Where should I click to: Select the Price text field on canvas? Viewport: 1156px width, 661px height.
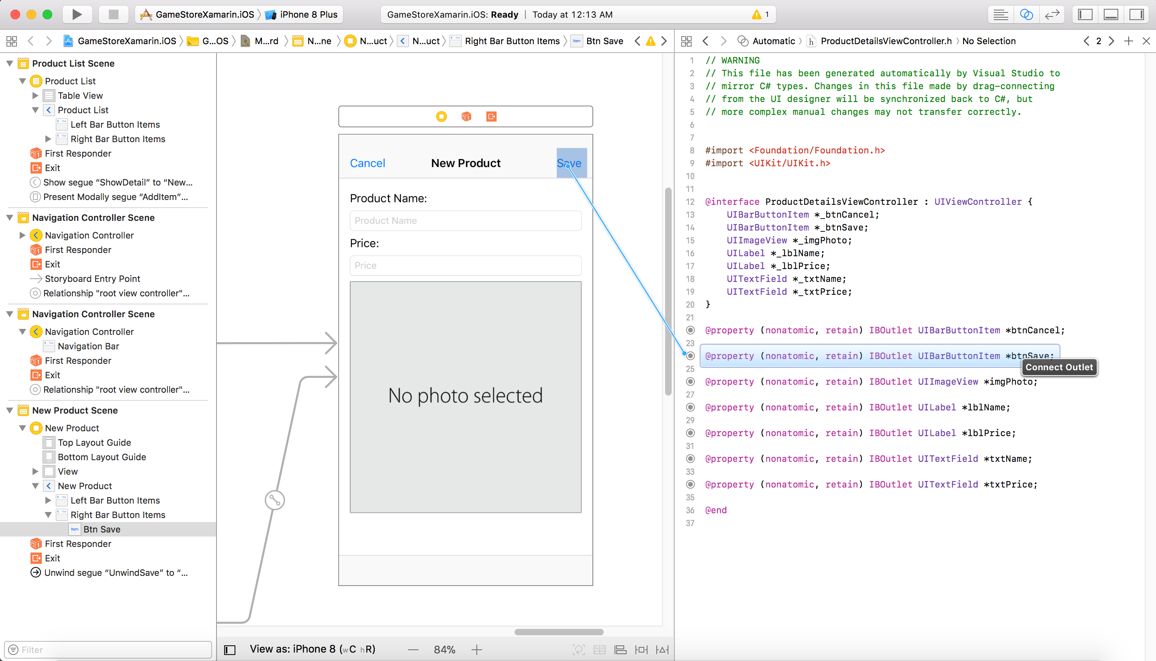coord(466,265)
